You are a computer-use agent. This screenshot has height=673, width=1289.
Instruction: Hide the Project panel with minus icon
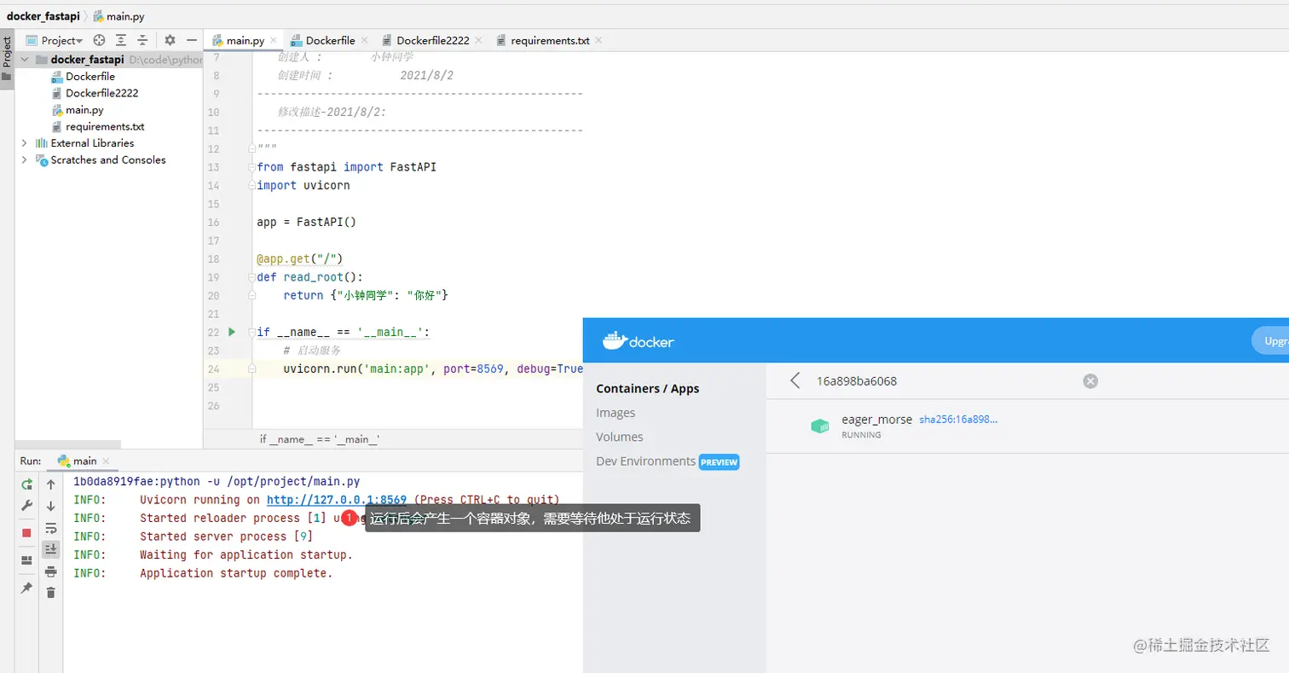click(191, 40)
